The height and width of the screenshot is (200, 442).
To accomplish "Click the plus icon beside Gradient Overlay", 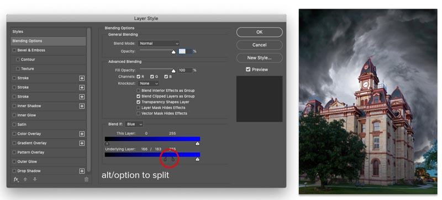I will point(82,143).
